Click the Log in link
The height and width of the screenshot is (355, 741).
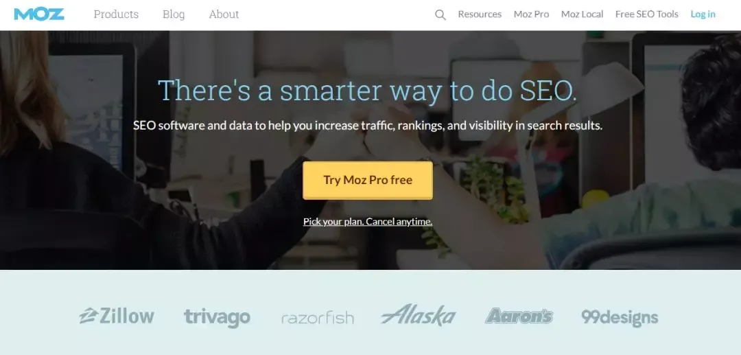point(703,14)
